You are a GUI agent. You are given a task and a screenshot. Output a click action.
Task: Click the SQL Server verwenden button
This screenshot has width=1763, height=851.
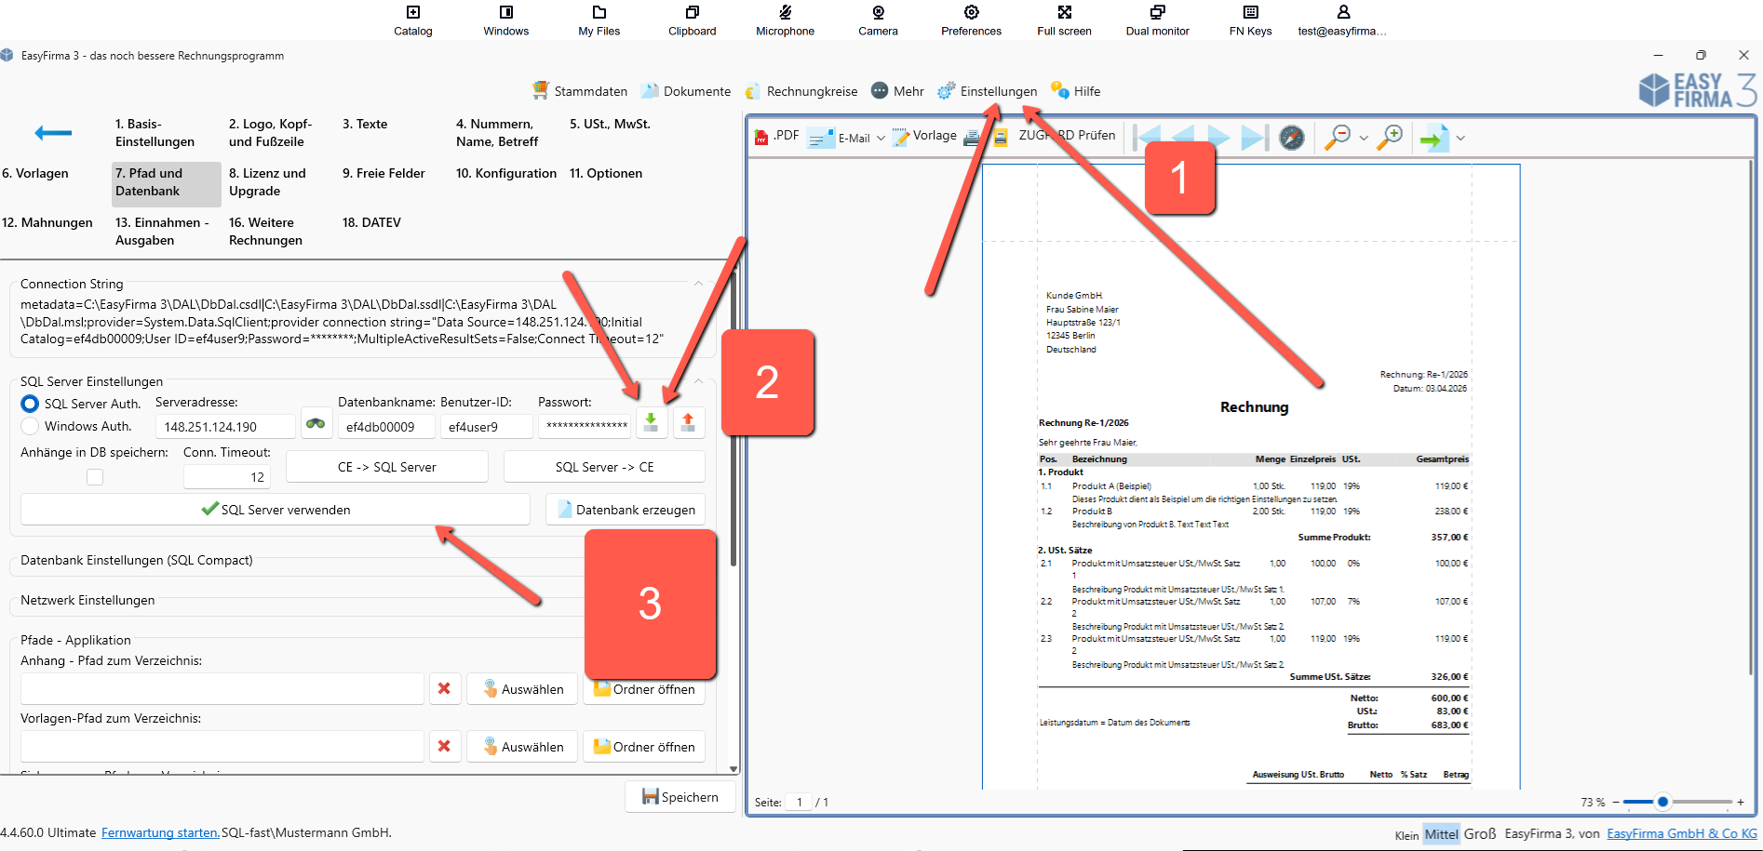[x=276, y=510]
